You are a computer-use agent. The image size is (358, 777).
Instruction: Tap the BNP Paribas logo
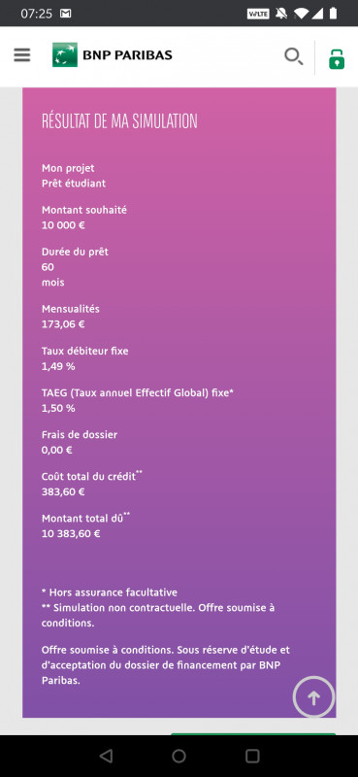(113, 55)
